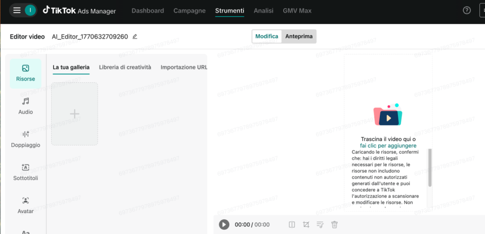485x234 pixels.
Task: Click the trash delete icon
Action: tap(334, 225)
